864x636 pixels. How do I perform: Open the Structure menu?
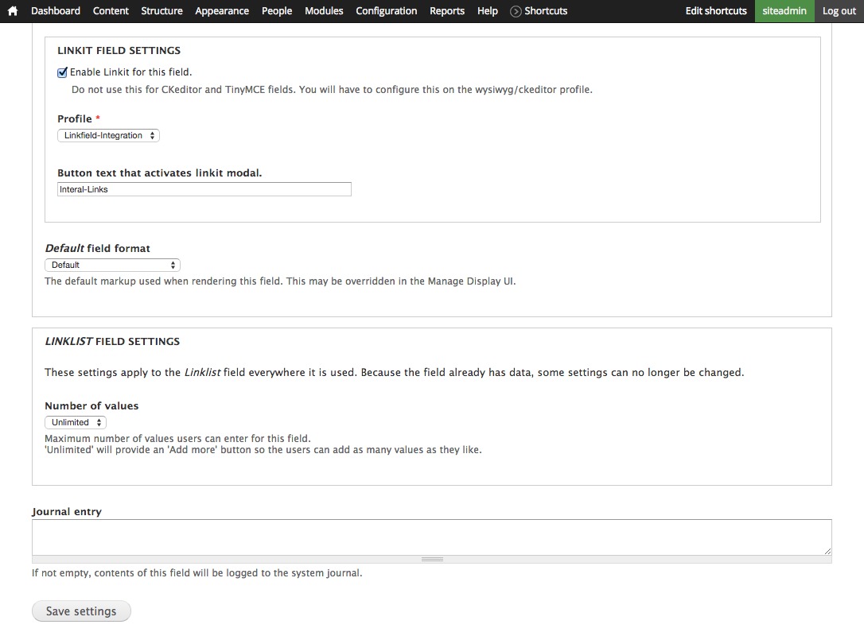point(162,10)
